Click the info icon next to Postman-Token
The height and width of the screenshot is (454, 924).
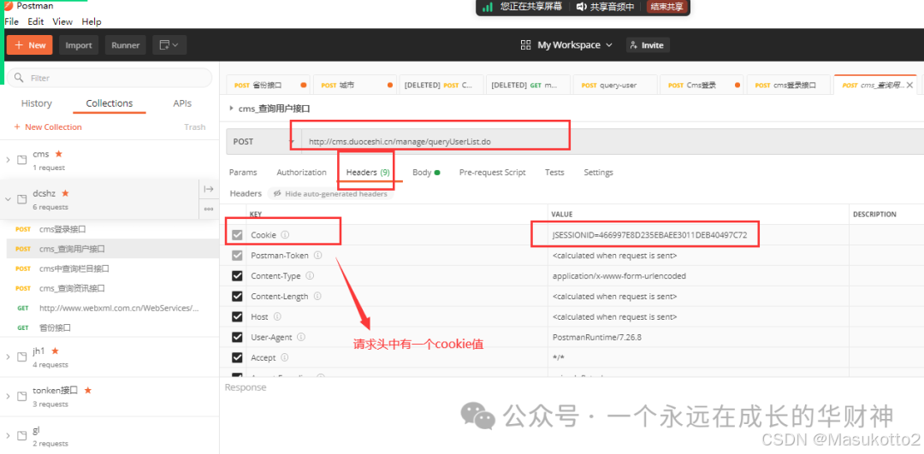(x=317, y=256)
